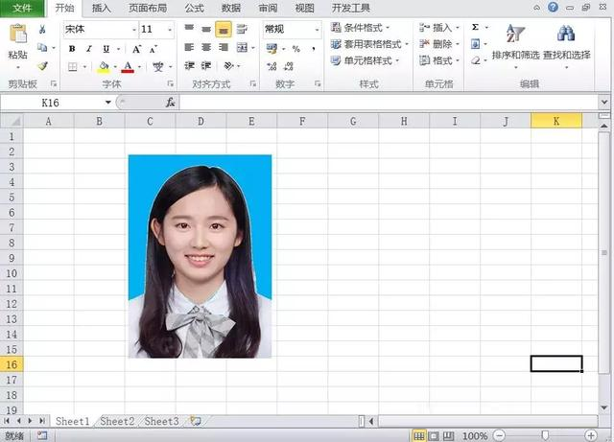The width and height of the screenshot is (614, 442).
Task: Toggle bold formatting
Action: [x=72, y=48]
